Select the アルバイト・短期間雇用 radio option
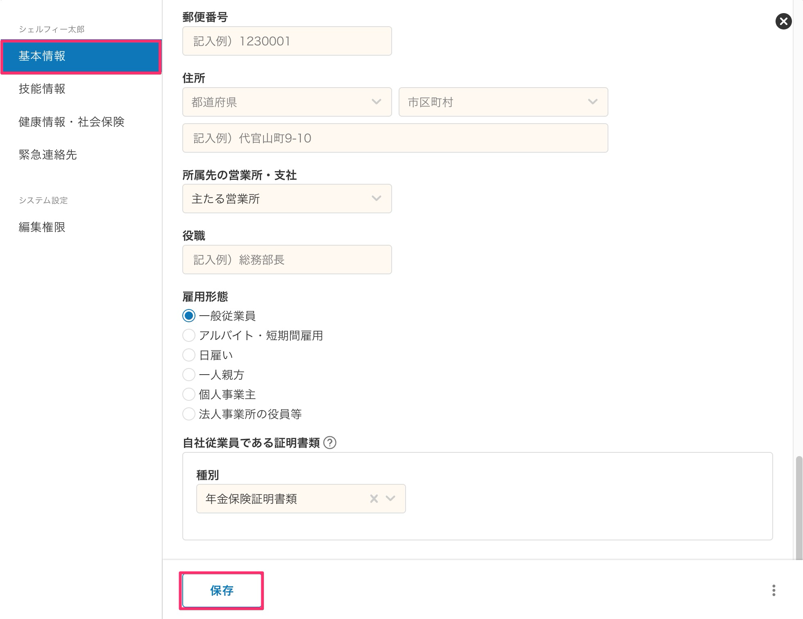 point(189,335)
